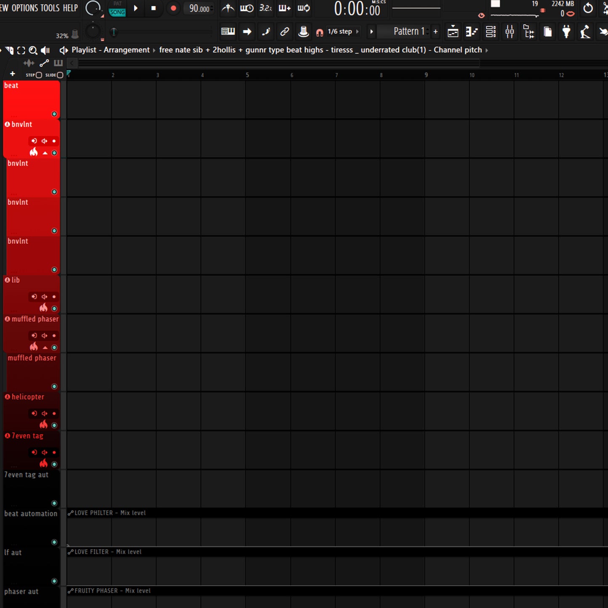Switch to SONG mode
Screen dimensions: 608x608
pyautogui.click(x=117, y=12)
